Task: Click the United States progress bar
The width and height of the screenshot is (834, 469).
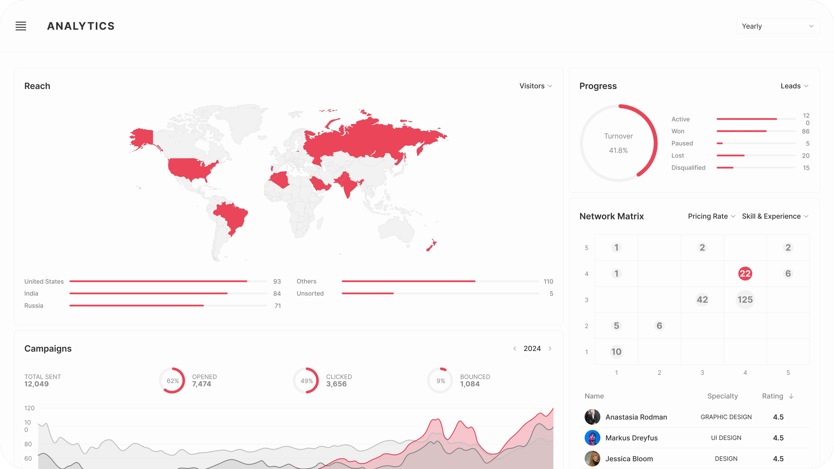Action: tap(168, 282)
